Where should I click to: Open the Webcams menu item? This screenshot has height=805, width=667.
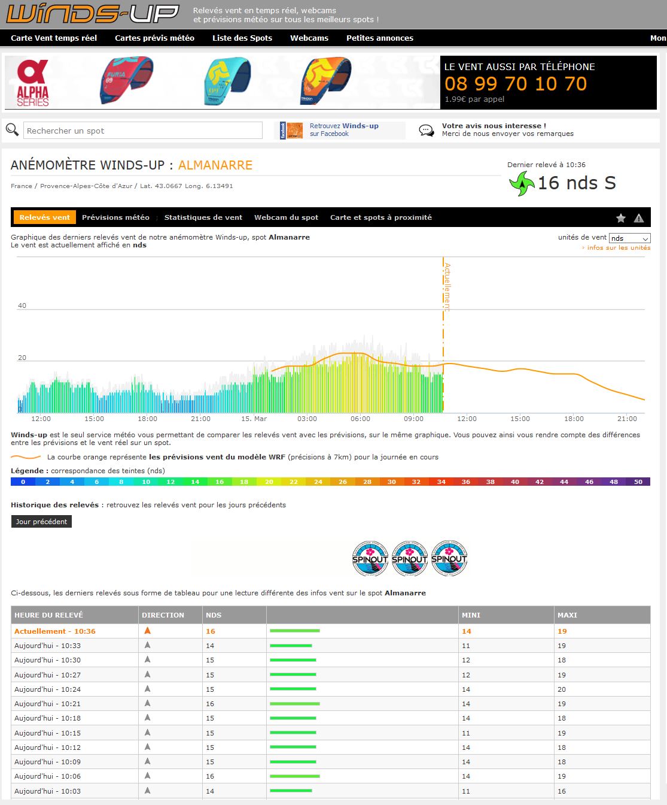click(309, 38)
